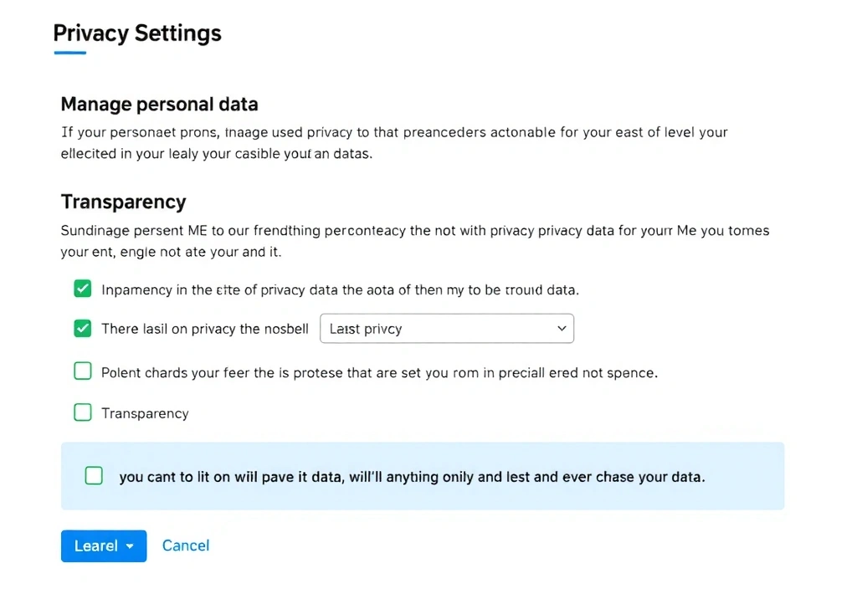Click the green checkmark icon next to 'Inpamency'

tap(82, 288)
